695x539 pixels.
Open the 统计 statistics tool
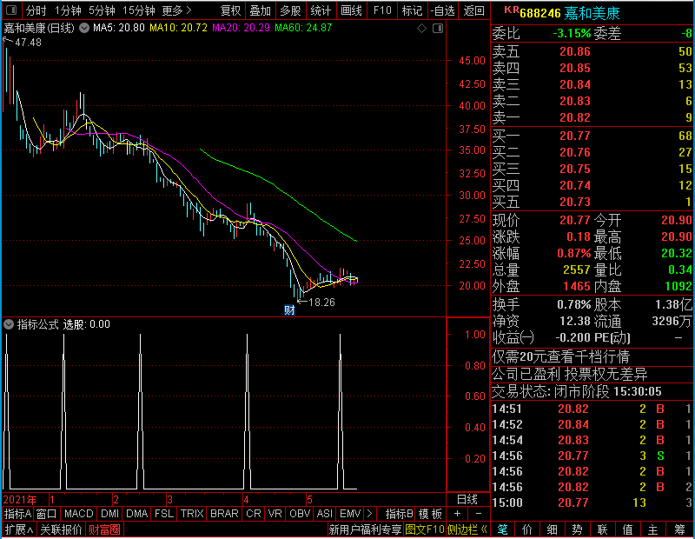coord(321,10)
